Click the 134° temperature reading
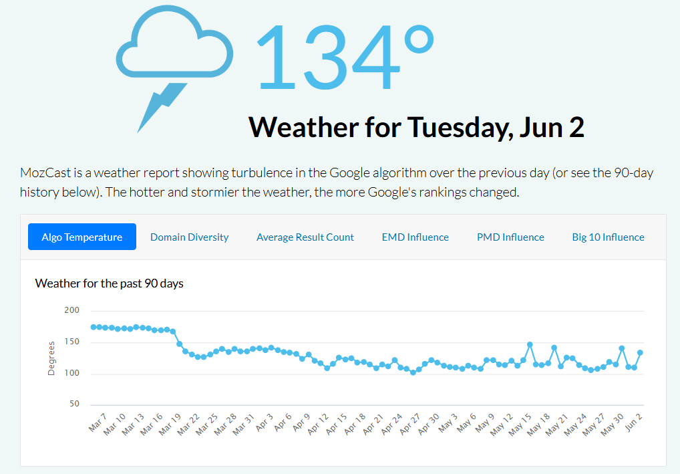Image resolution: width=680 pixels, height=474 pixels. pos(345,56)
